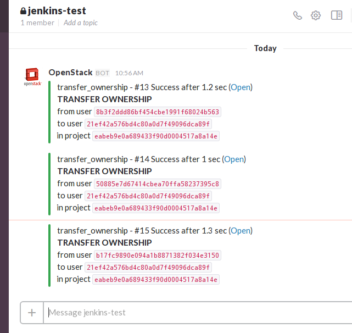Click the 1 member count

[x=37, y=23]
